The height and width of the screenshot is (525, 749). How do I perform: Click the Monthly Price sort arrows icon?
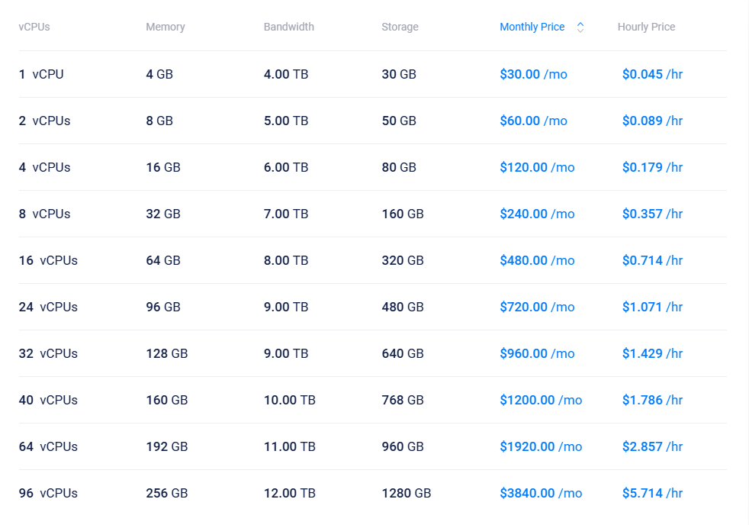click(x=580, y=27)
